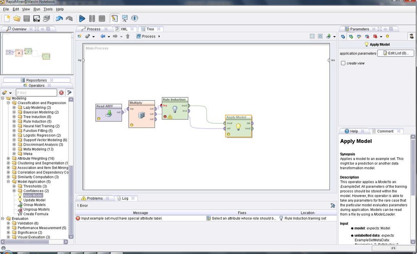The width and height of the screenshot is (417, 254).
Task: Click the error row's 'Select an attribute' fix
Action: click(241, 218)
